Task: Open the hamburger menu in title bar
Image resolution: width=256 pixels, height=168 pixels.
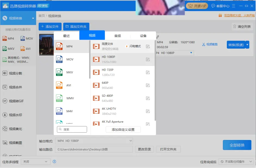Action: click(233, 6)
